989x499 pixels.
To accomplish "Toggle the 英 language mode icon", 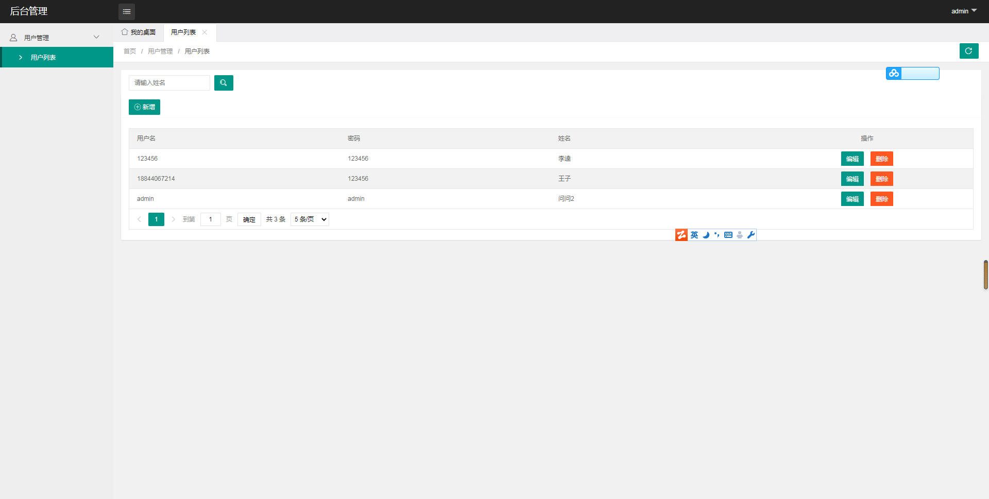I will tap(694, 235).
